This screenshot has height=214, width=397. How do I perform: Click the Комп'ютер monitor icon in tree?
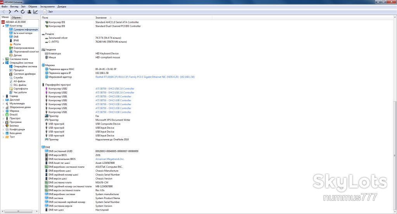[7, 26]
